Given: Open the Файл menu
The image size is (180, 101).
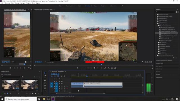Looking at the screenshot, I should (2, 3).
